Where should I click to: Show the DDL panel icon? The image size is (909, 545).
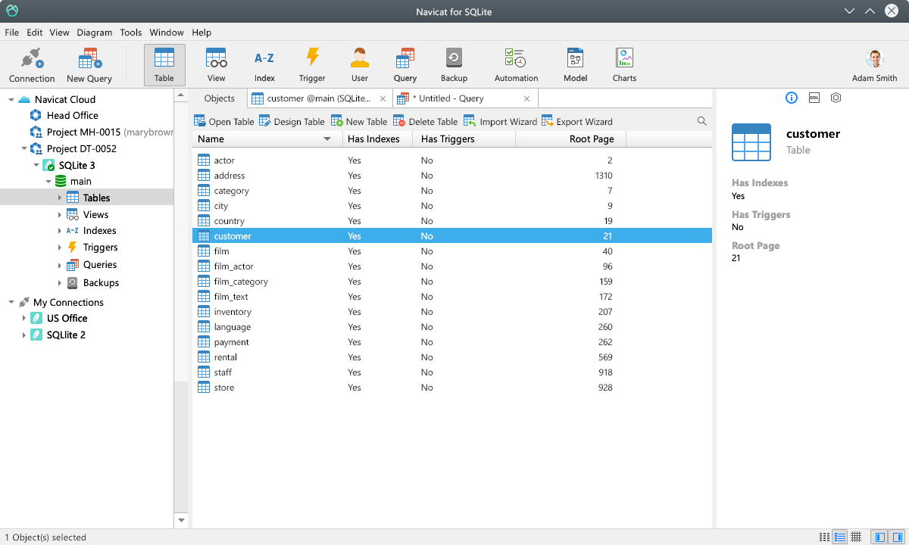point(814,98)
